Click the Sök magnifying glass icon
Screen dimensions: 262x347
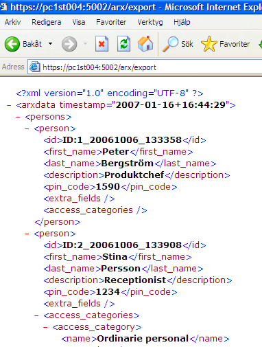[170, 44]
